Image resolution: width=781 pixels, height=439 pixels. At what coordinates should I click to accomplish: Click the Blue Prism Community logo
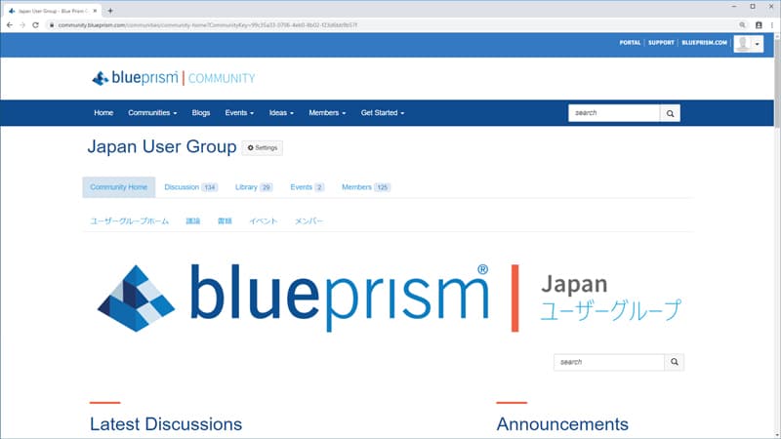tap(174, 78)
